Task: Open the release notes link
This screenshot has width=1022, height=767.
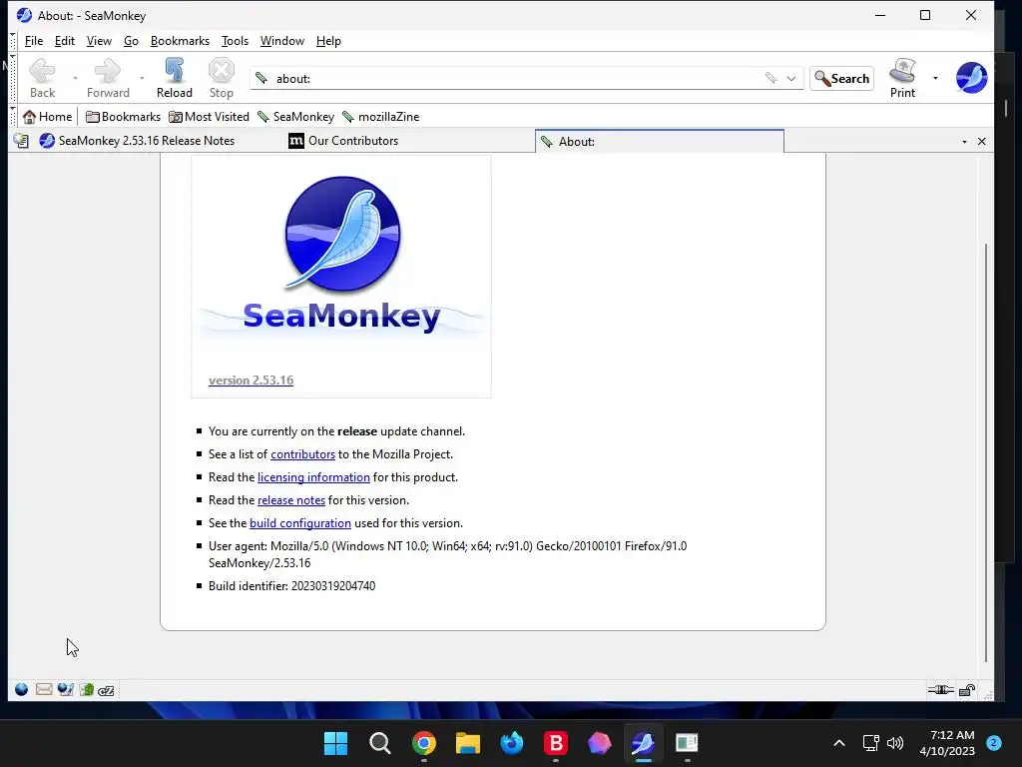Action: [x=291, y=500]
